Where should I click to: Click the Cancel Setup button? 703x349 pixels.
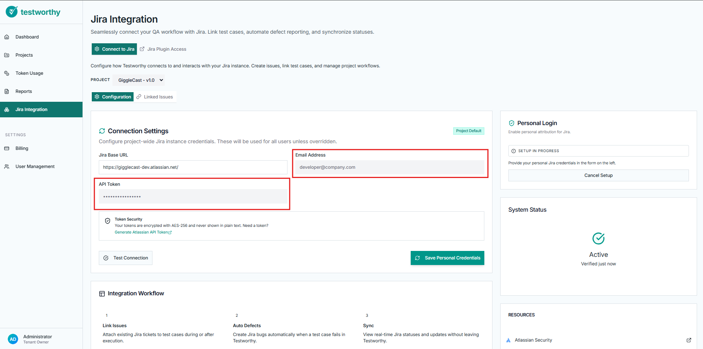[x=598, y=175]
